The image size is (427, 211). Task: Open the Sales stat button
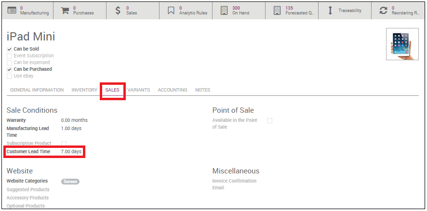[x=133, y=11]
